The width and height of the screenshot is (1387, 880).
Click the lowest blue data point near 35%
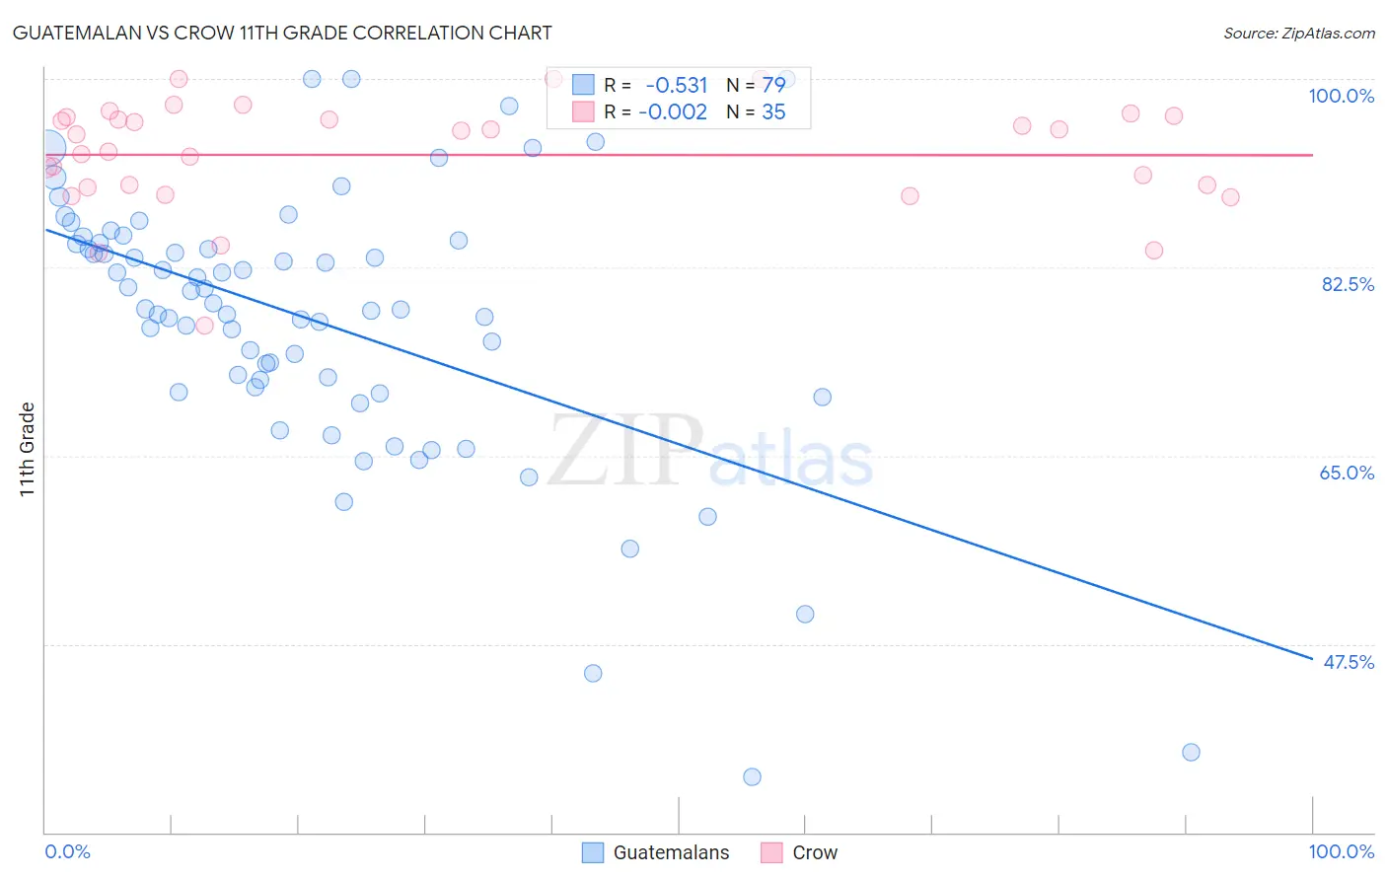pos(752,776)
